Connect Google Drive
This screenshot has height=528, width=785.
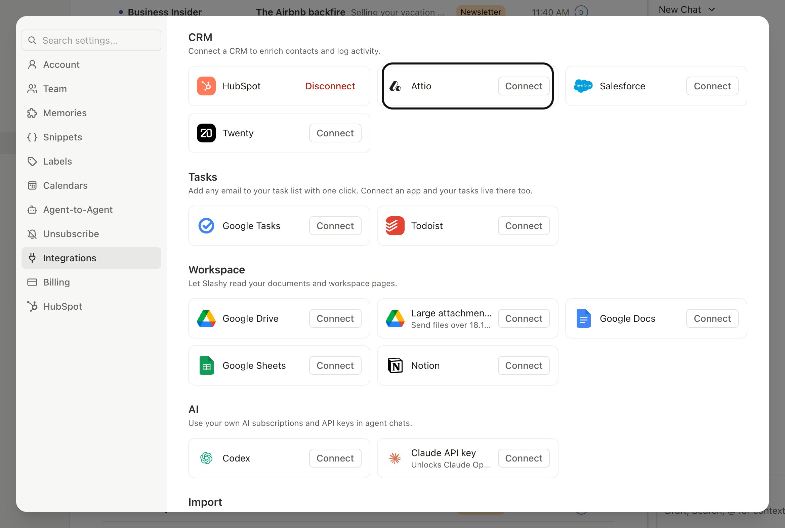click(x=335, y=318)
